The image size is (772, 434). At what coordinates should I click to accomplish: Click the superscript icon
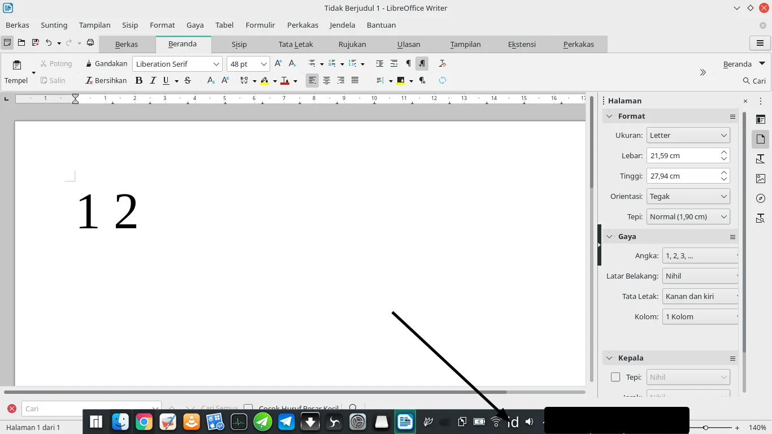click(x=225, y=81)
